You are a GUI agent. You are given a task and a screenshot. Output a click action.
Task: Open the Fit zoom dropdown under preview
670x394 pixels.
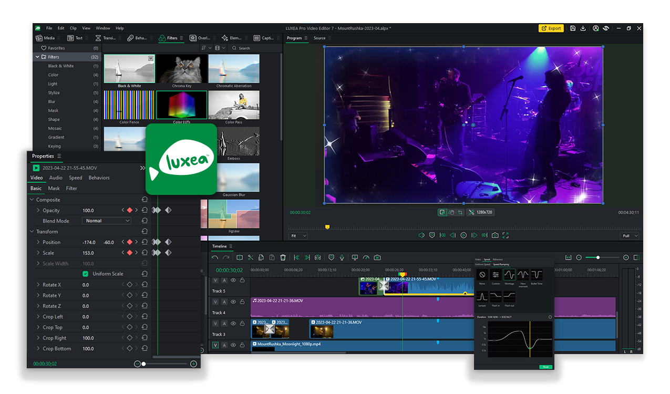click(x=298, y=236)
